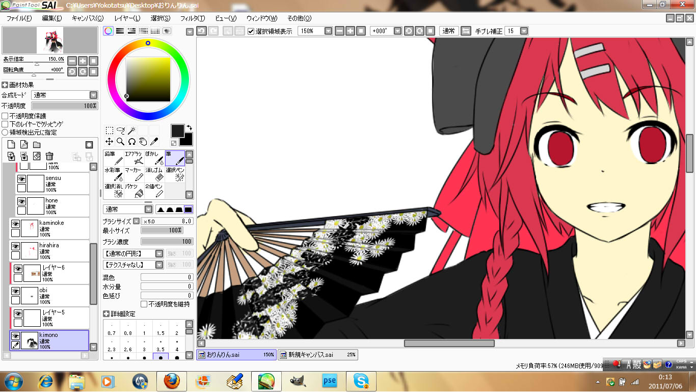
Task: Open the 【通常の円形】 brush shape dropdown
Action: point(159,253)
